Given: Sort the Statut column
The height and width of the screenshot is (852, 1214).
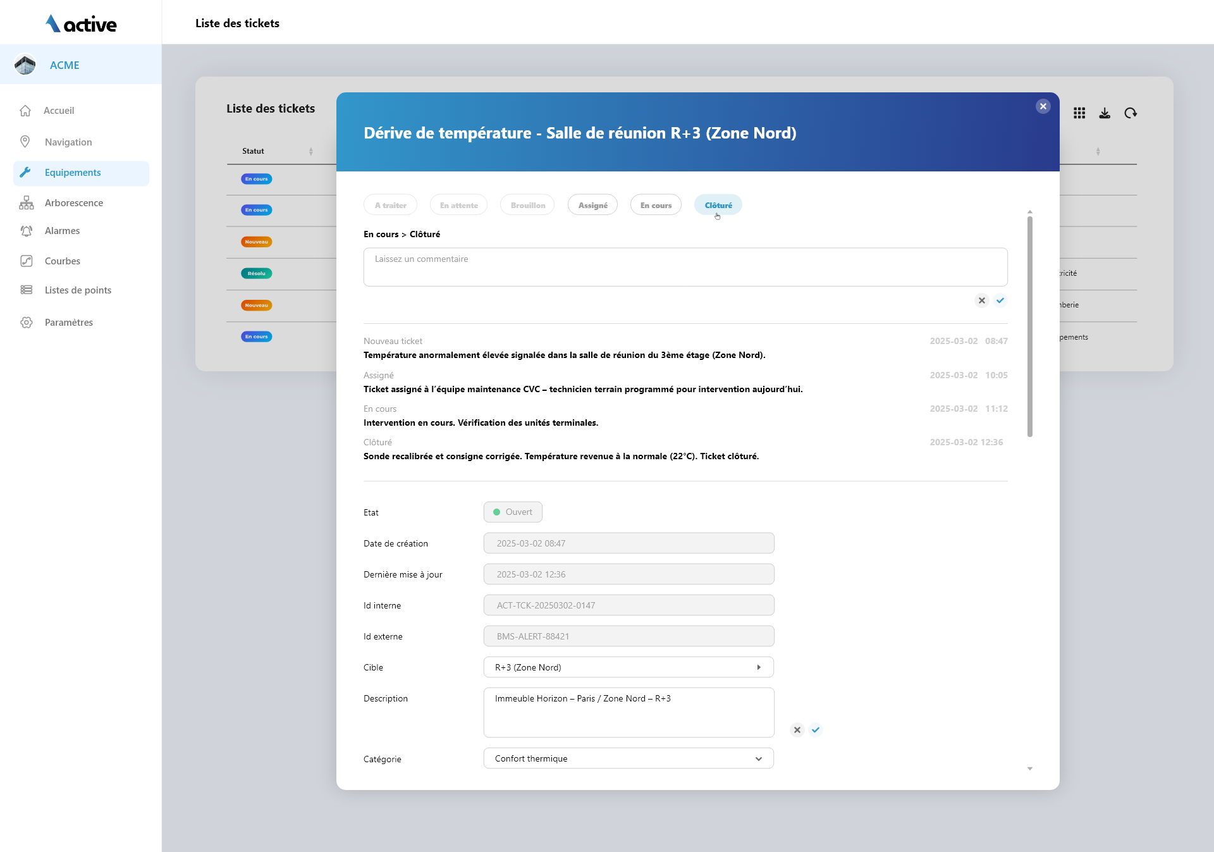Looking at the screenshot, I should pos(310,151).
